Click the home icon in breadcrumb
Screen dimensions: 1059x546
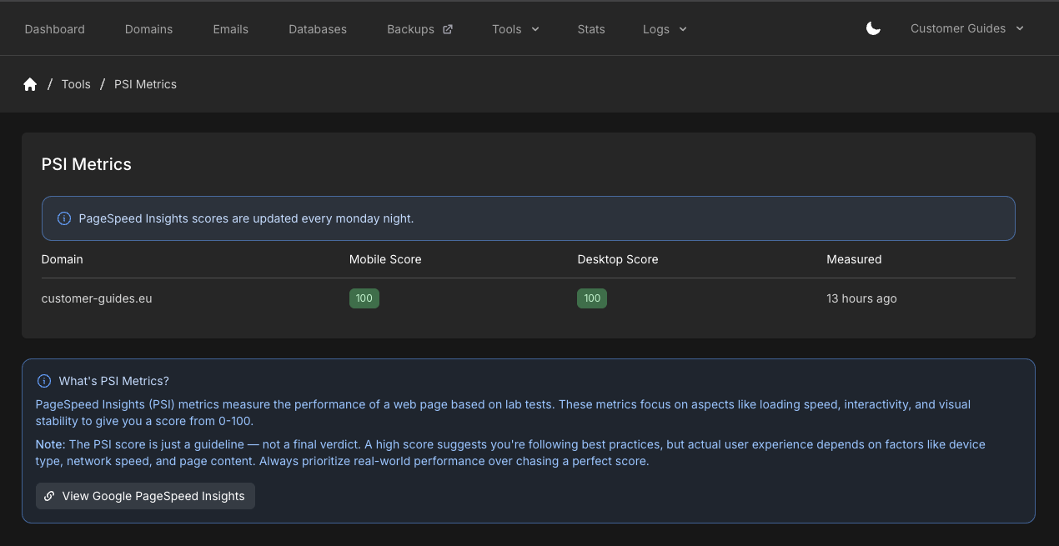(30, 84)
